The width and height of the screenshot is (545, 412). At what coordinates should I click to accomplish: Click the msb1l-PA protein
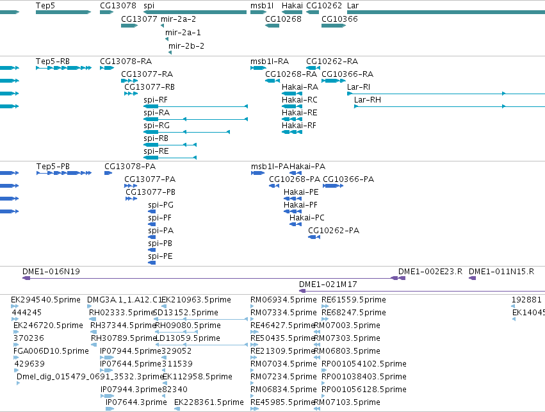coord(258,173)
